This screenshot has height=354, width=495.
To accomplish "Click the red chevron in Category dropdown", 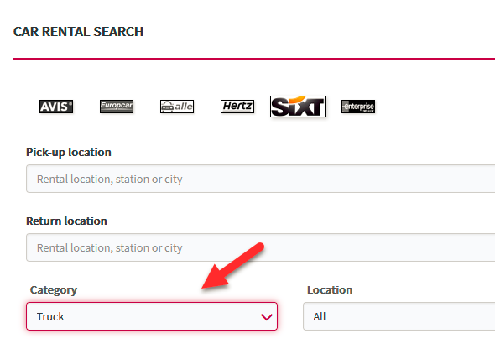I will click(x=267, y=317).
